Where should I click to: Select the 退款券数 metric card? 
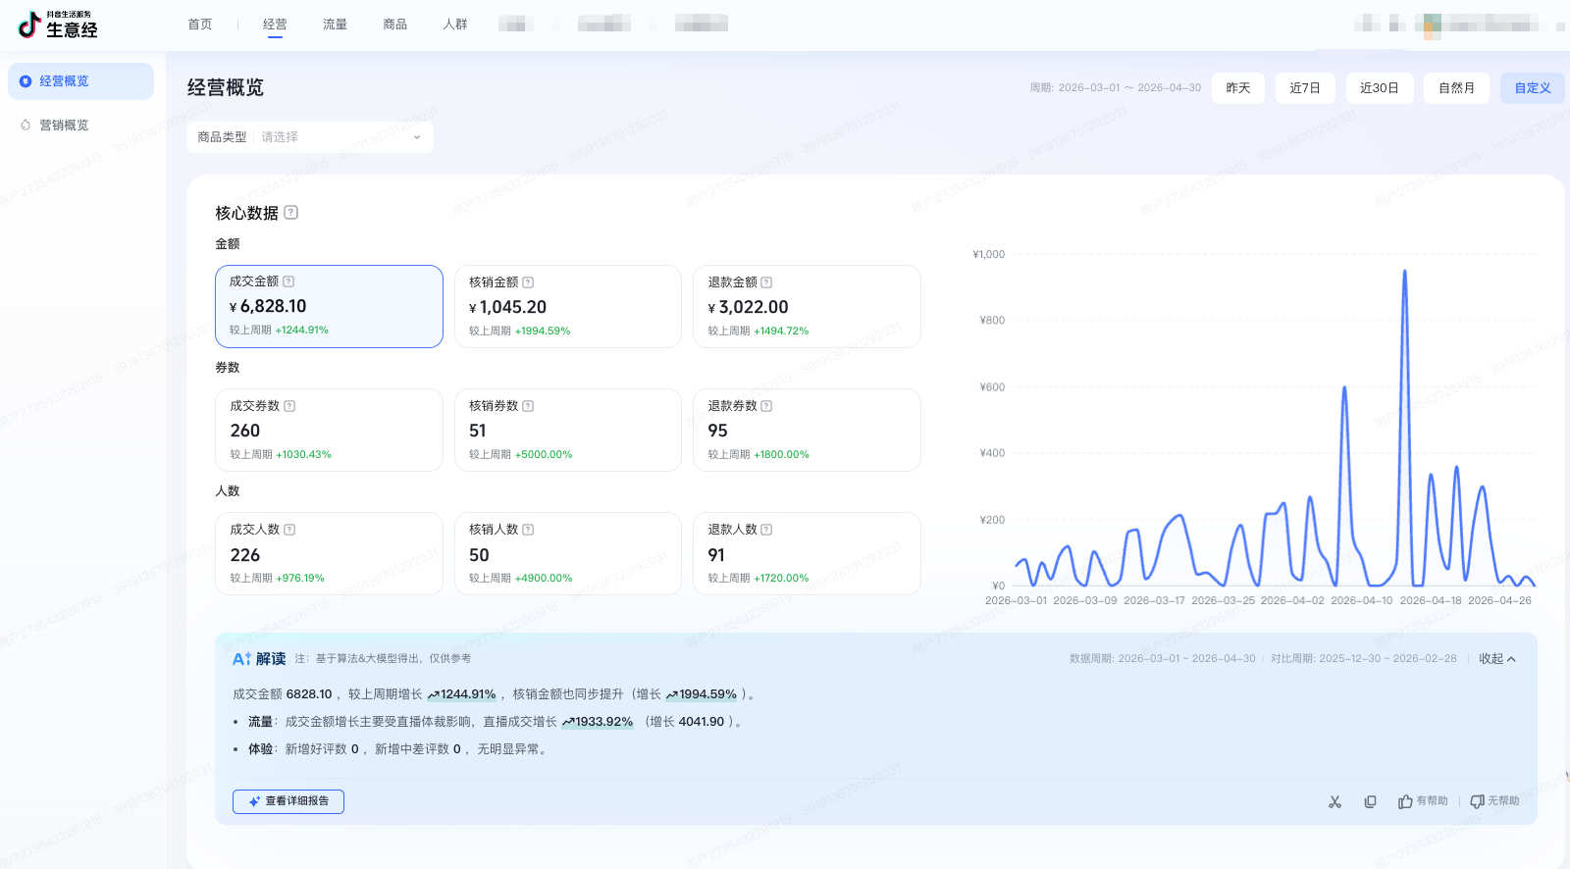[807, 430]
